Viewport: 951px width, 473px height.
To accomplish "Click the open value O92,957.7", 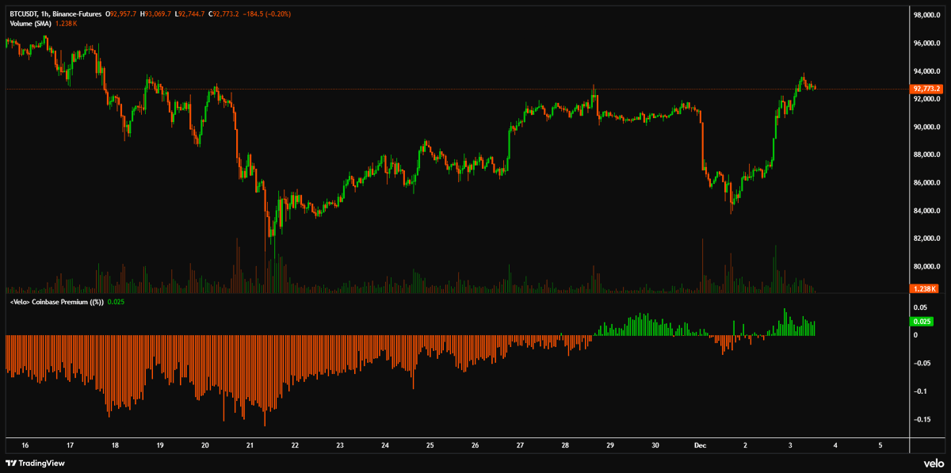I will point(121,14).
